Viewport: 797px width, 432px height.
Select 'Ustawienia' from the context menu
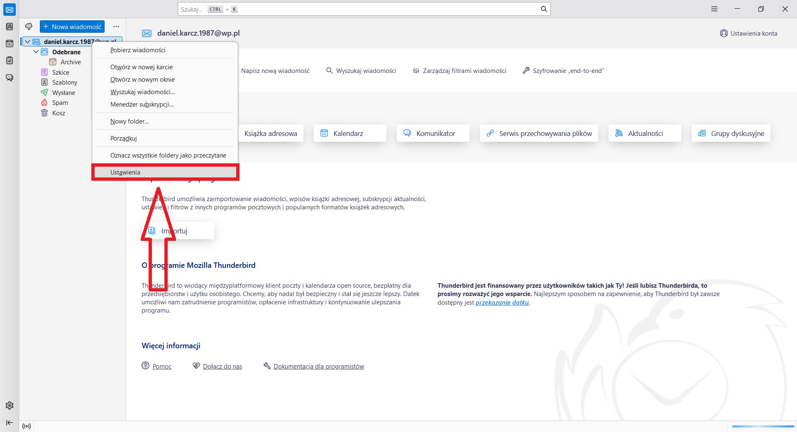tap(125, 172)
